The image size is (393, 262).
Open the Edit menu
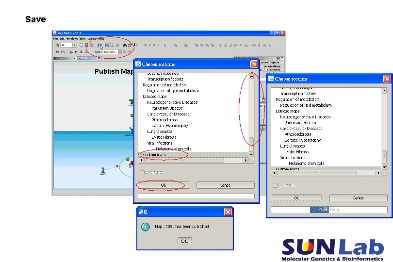tap(62, 39)
